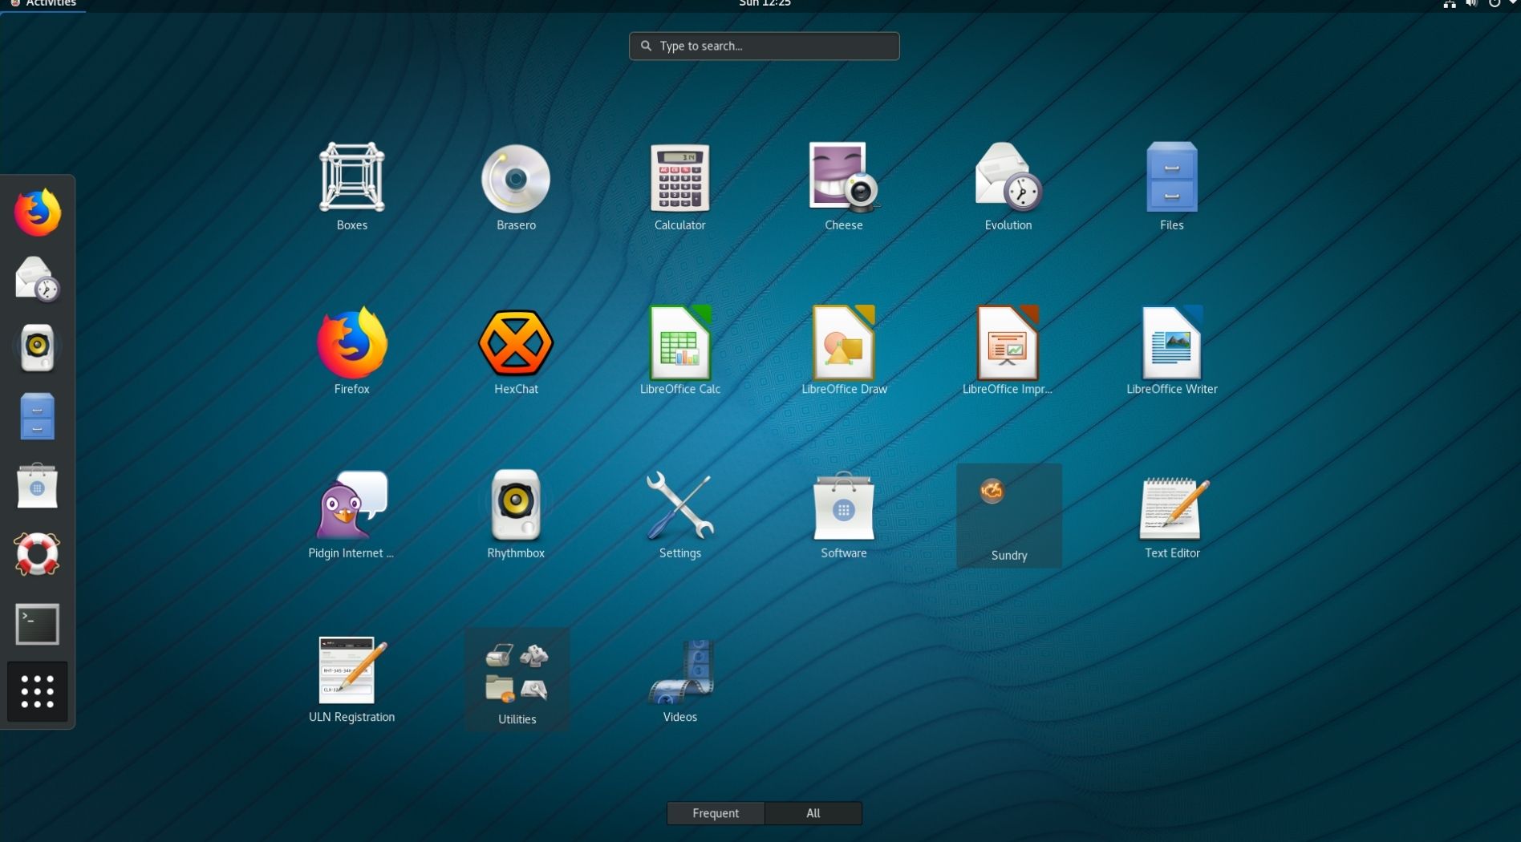Click Rhythmbox speaker icon in the dock
This screenshot has width=1521, height=842.
click(x=37, y=347)
